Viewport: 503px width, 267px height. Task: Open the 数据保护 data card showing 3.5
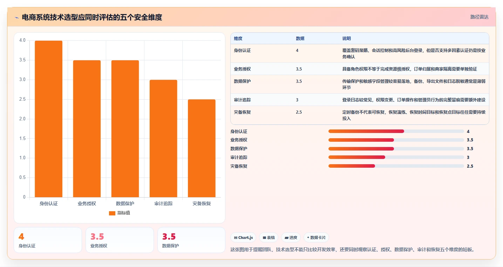point(191,240)
